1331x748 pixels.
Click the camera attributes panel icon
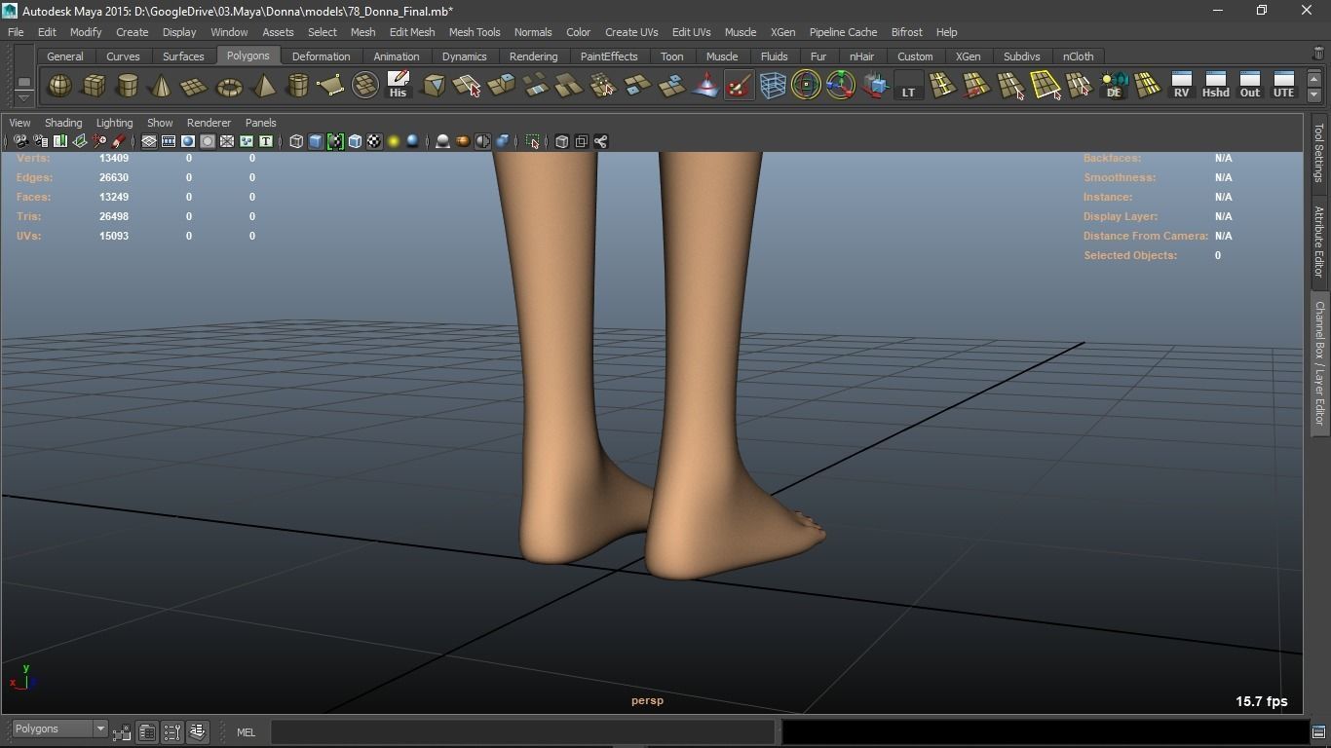click(40, 141)
